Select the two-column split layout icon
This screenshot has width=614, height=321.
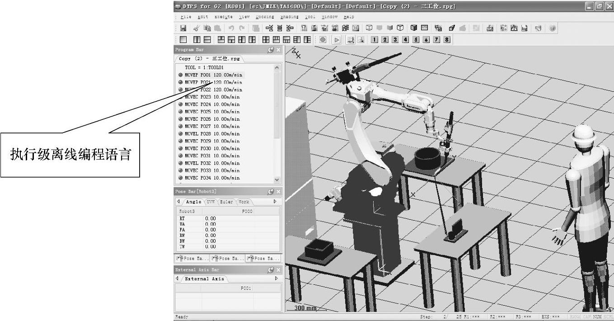click(x=197, y=40)
